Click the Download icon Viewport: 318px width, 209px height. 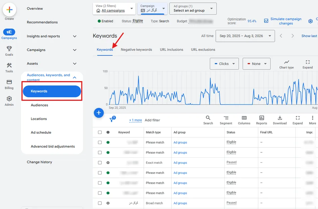[x=280, y=118]
